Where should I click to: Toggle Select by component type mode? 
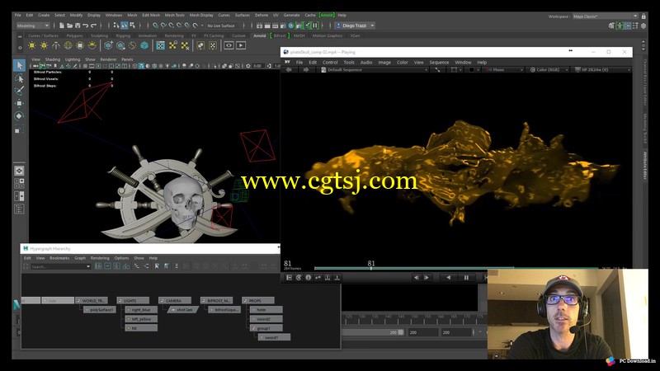click(x=132, y=26)
